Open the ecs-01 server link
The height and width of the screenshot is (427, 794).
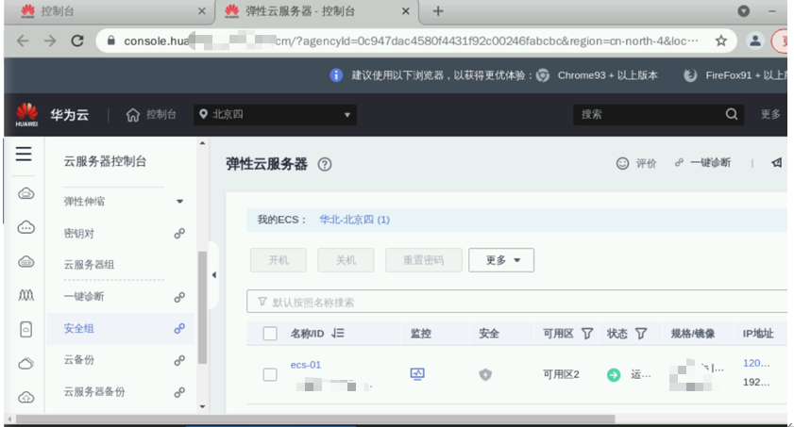306,365
